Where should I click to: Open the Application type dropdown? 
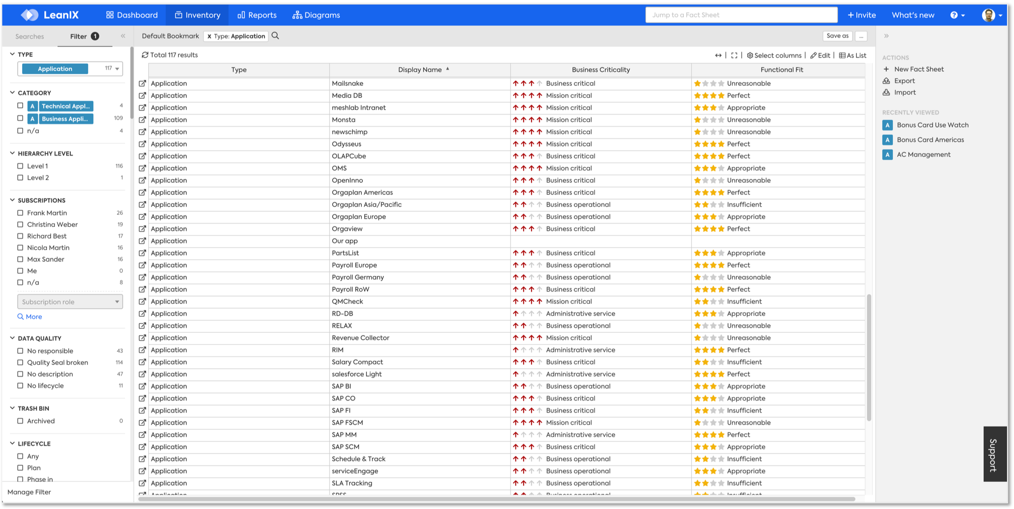click(x=70, y=69)
